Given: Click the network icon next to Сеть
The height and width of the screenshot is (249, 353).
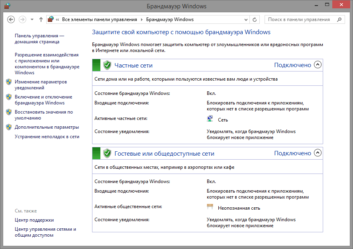Looking at the screenshot, I should [x=210, y=119].
